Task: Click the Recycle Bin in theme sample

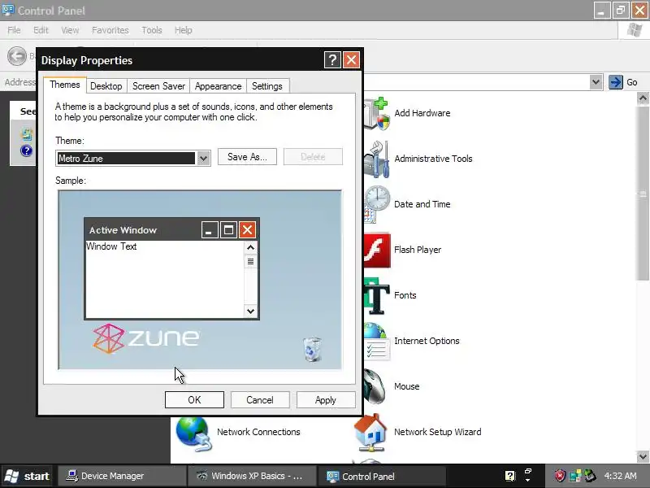Action: (312, 350)
